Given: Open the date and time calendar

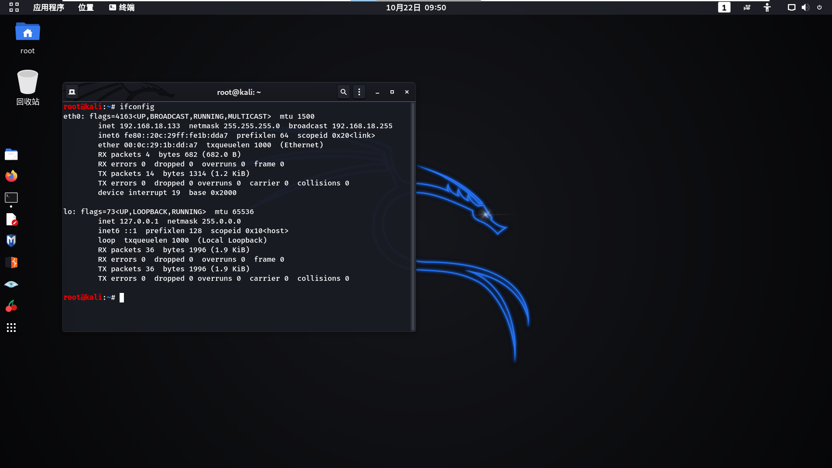Looking at the screenshot, I should [416, 7].
